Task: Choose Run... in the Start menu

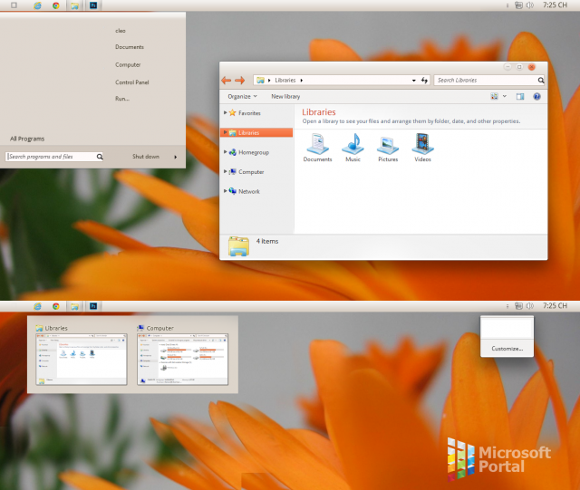Action: point(122,99)
